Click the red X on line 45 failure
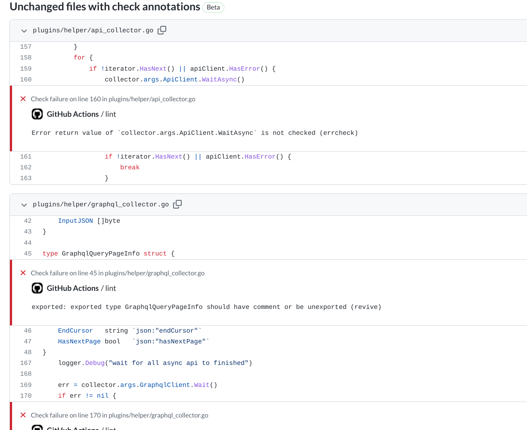This screenshot has width=527, height=430. pyautogui.click(x=23, y=273)
